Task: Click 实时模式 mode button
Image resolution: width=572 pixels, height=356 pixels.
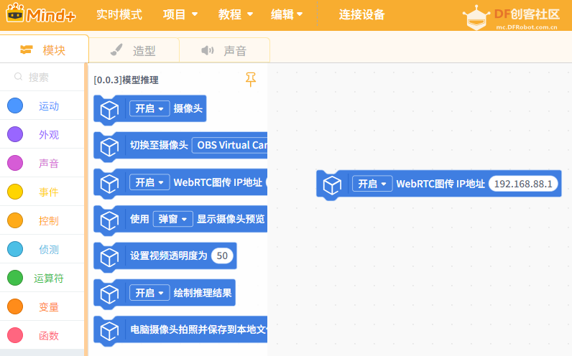Action: 119,14
